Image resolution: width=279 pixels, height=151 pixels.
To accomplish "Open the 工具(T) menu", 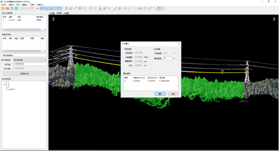I will coord(33,5).
